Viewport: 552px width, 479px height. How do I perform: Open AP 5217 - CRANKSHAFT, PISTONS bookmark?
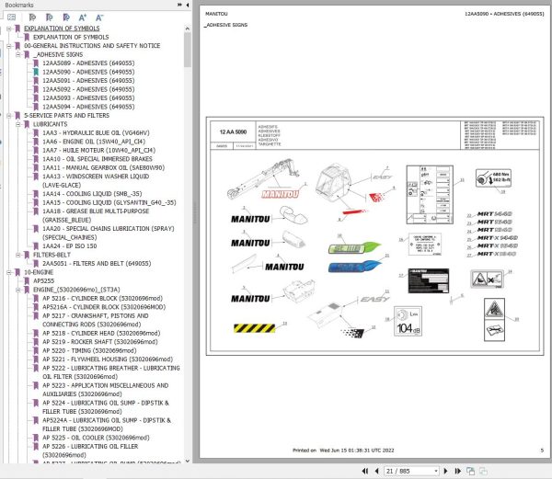pos(96,320)
